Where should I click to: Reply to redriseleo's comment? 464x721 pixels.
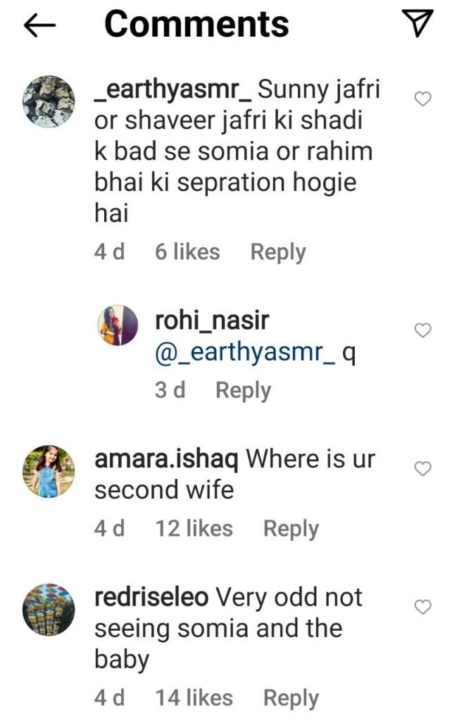tap(291, 698)
